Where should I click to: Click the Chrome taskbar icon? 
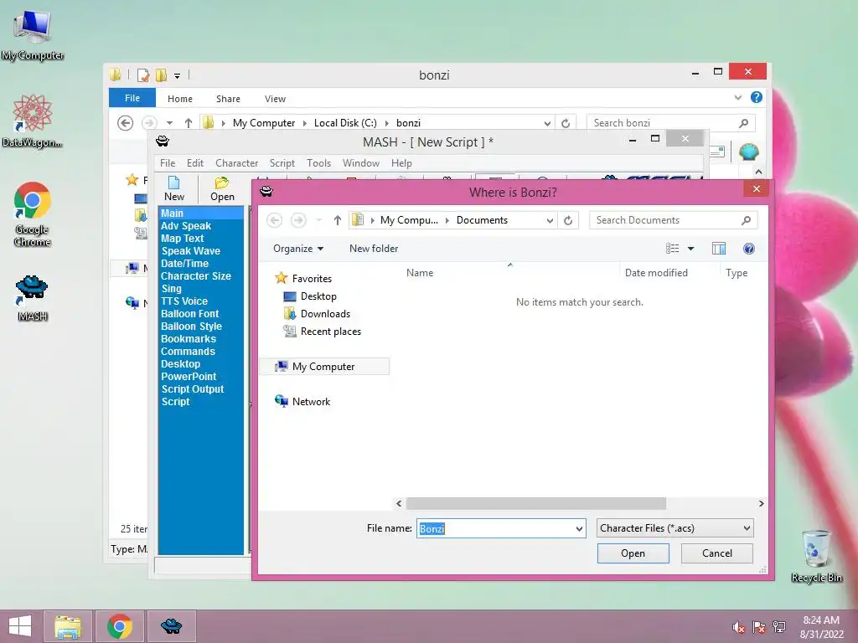(119, 626)
